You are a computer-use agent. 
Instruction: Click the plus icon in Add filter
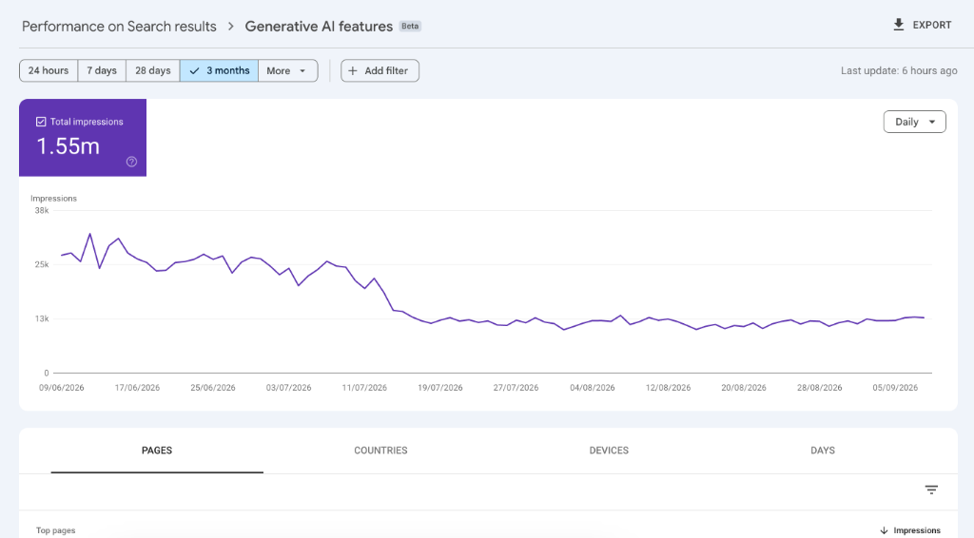(353, 70)
